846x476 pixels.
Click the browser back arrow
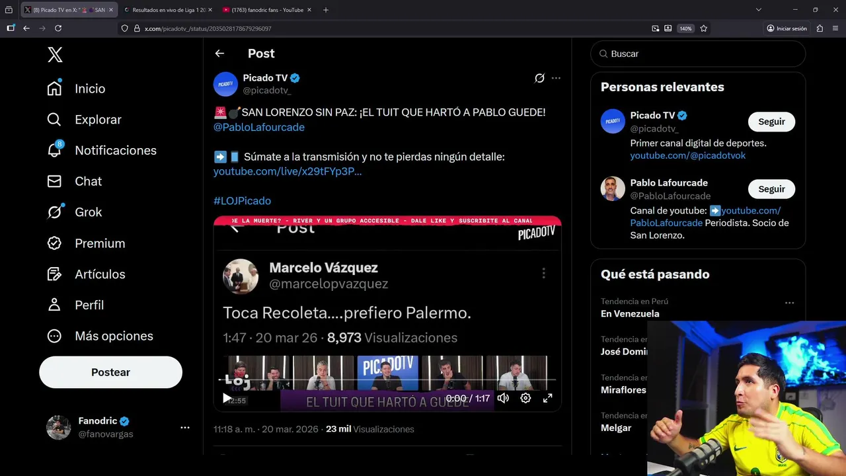click(26, 28)
